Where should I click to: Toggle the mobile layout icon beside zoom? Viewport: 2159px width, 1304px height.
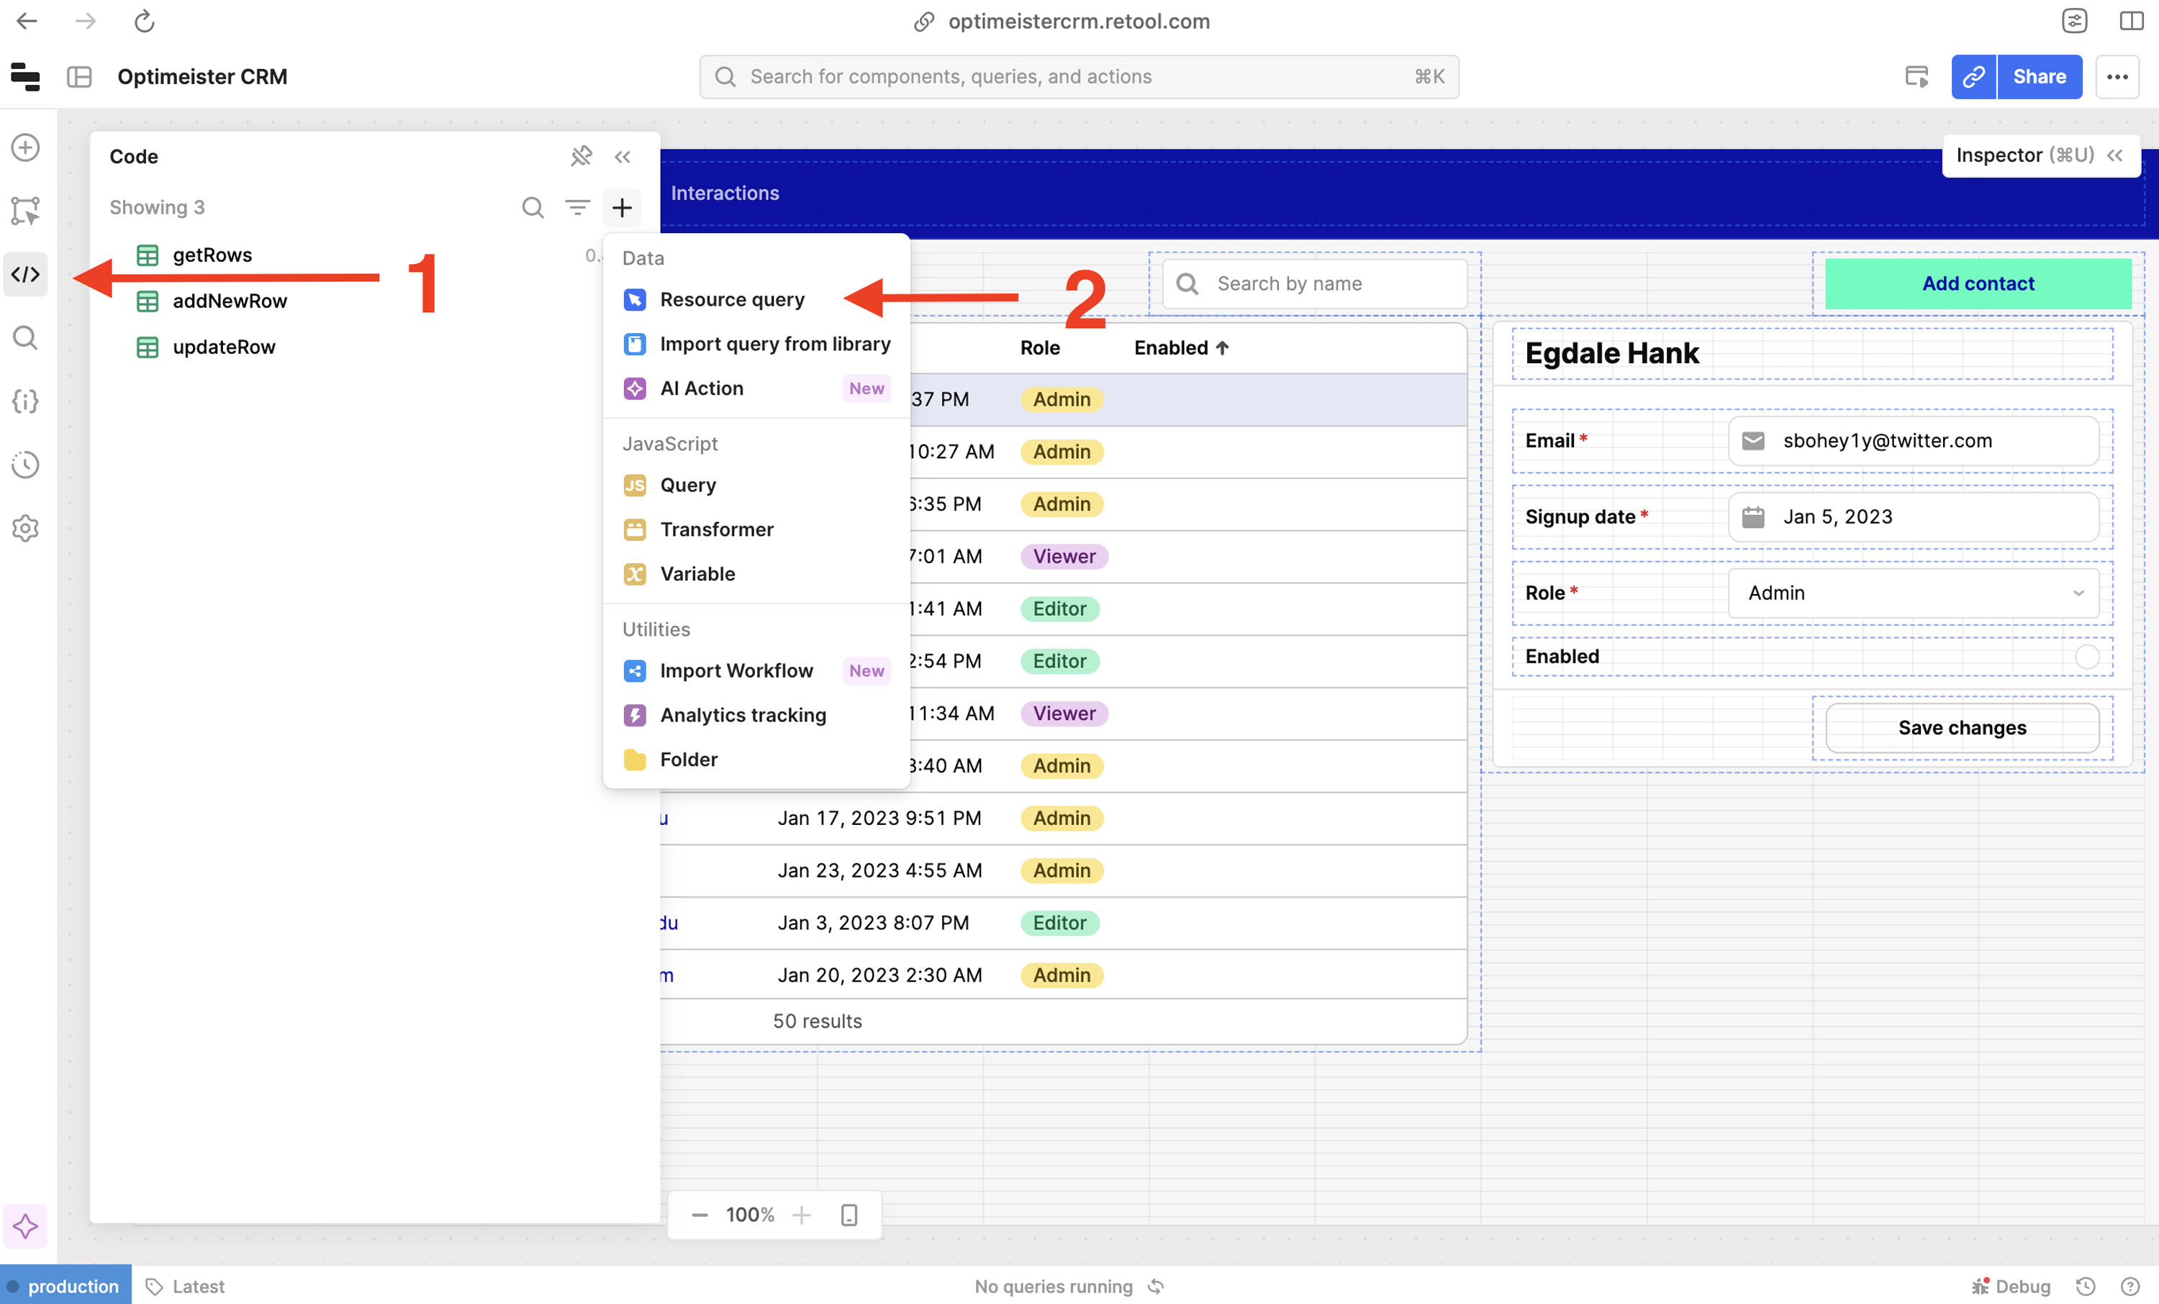click(848, 1215)
